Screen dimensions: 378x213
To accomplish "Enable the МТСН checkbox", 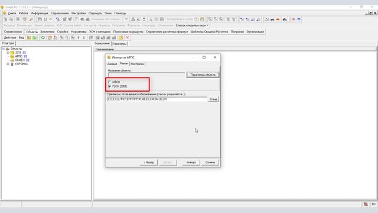I will pos(110,82).
